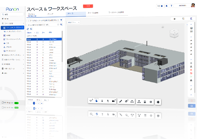Collapse right panel section containing red X
Viewport: 197px width, 139px height.
coord(191,59)
